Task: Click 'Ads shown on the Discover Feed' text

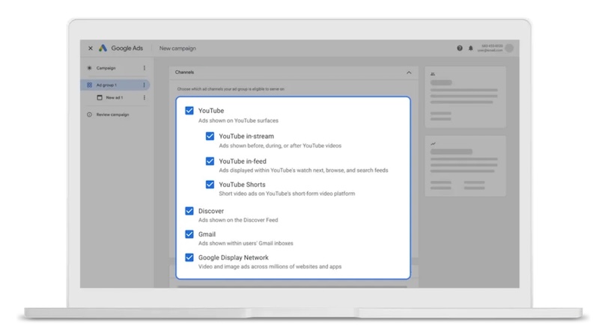Action: coord(238,220)
